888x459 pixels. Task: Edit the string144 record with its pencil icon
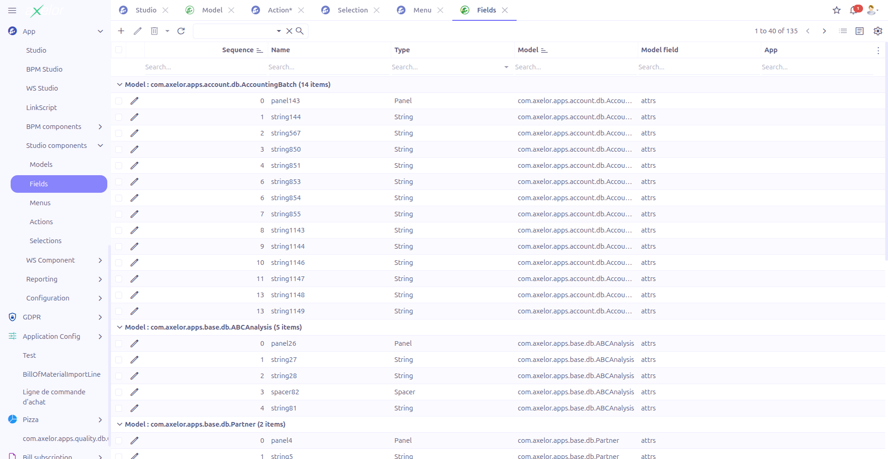[x=134, y=117]
